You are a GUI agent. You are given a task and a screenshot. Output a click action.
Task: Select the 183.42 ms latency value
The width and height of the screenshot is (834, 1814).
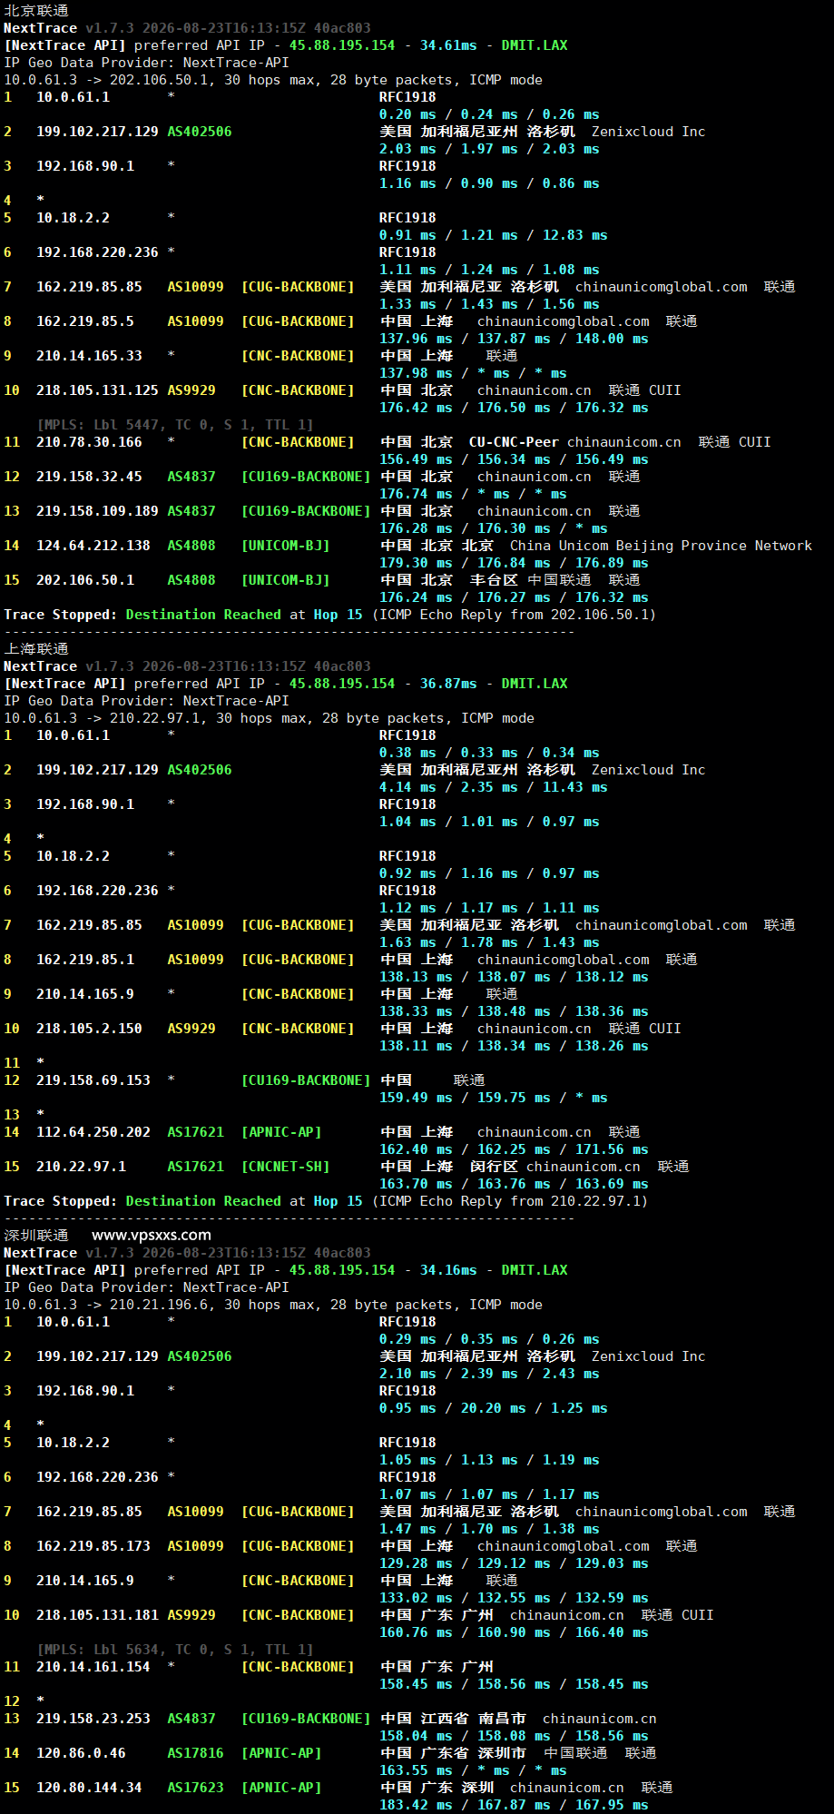tap(416, 1805)
